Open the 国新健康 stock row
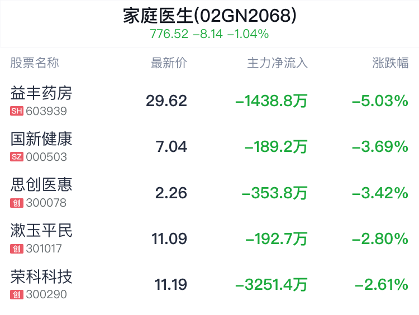Viewport: 419px width, 315px height. click(x=209, y=146)
